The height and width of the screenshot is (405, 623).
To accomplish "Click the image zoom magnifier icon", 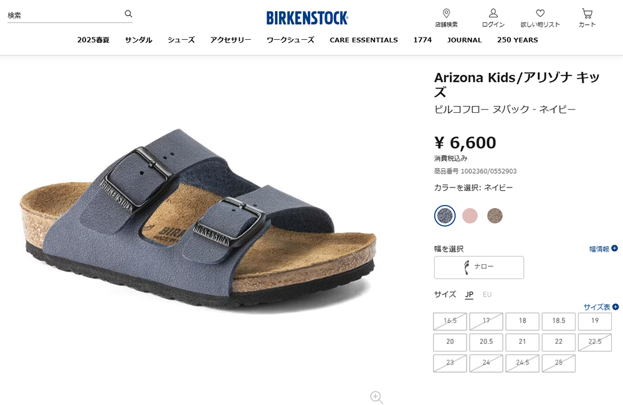I will pos(376,397).
